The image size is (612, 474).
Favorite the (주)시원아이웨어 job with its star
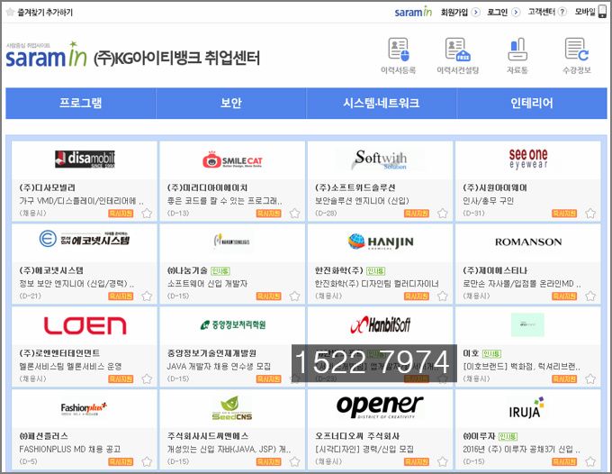pos(590,214)
